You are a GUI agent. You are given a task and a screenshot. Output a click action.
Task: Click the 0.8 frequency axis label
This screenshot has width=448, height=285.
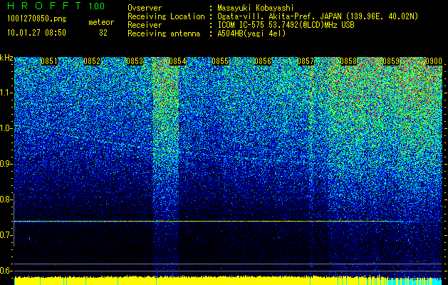click(x=6, y=199)
